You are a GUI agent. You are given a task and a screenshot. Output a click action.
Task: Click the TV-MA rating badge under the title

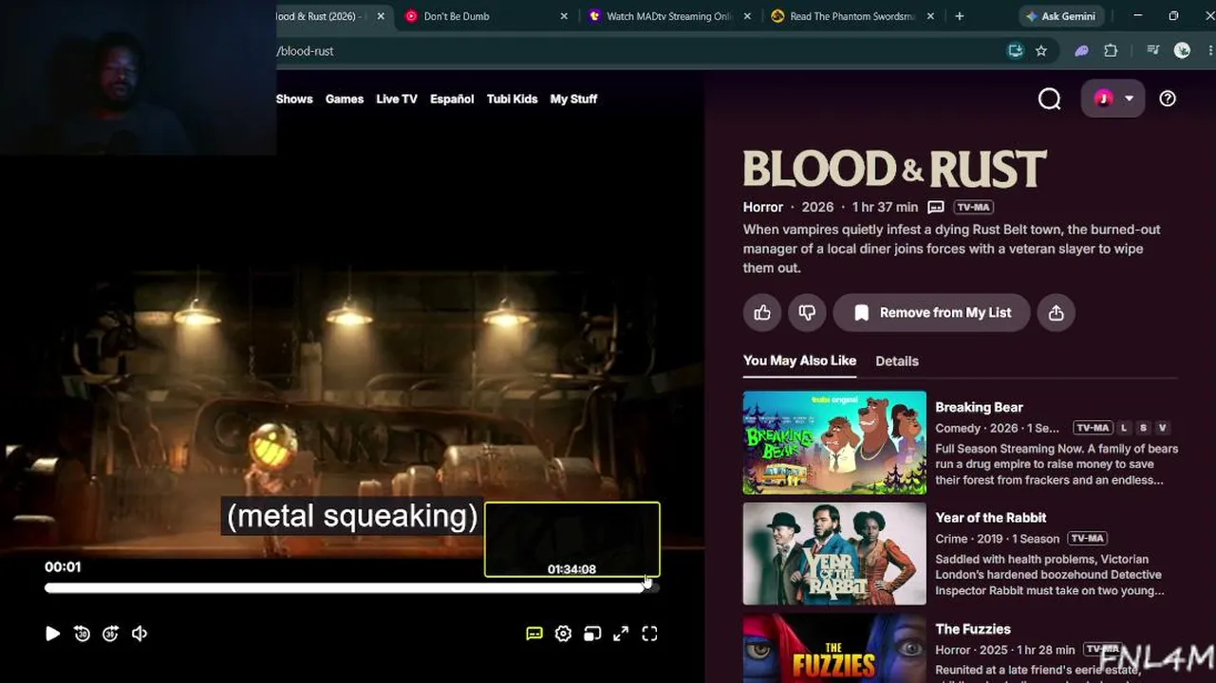pos(974,207)
